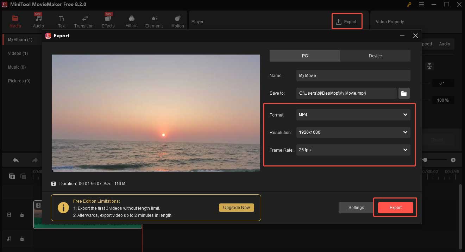Expand the Resolution dropdown showing 1920x1080
The image size is (465, 252).
coord(353,132)
